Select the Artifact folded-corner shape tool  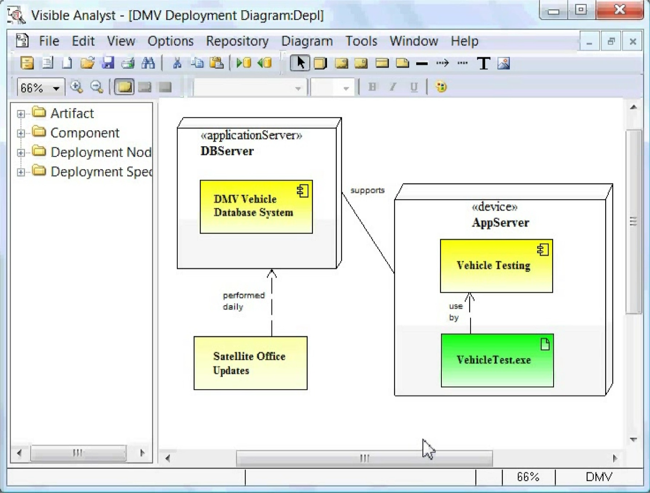click(402, 63)
